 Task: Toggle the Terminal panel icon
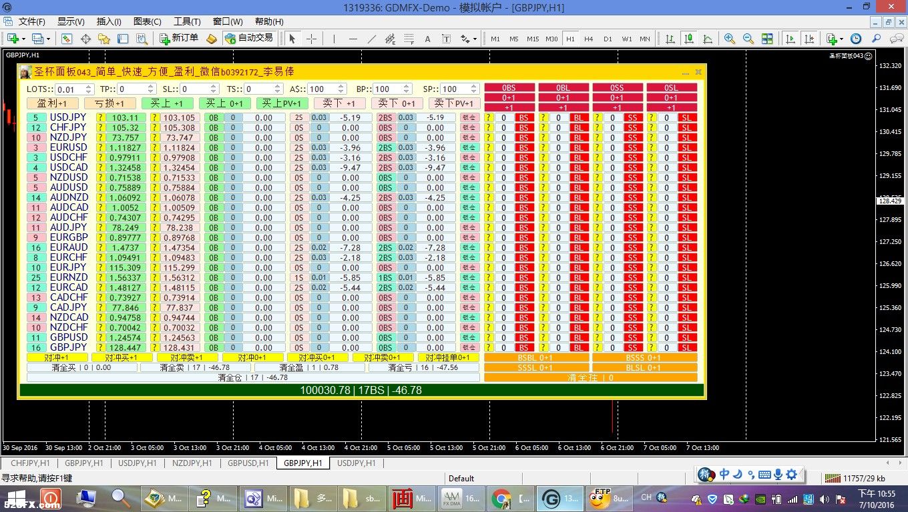tap(123, 39)
